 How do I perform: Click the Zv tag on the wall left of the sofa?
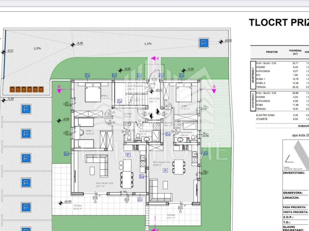point(66,154)
